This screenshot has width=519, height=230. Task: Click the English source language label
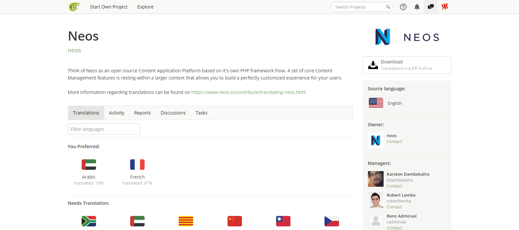tap(395, 103)
